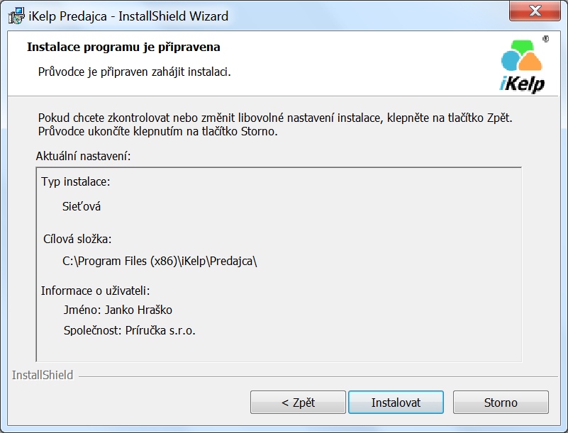
Task: Start installation with the Instalovat button
Action: tap(396, 403)
